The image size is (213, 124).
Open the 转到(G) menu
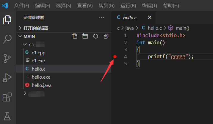coord(106,6)
